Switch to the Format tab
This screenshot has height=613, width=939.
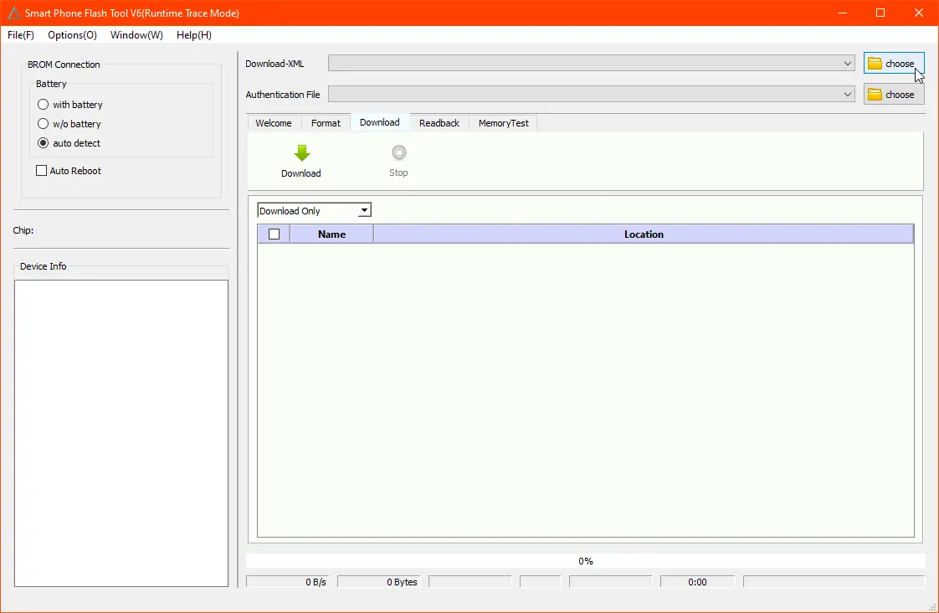[x=326, y=123]
